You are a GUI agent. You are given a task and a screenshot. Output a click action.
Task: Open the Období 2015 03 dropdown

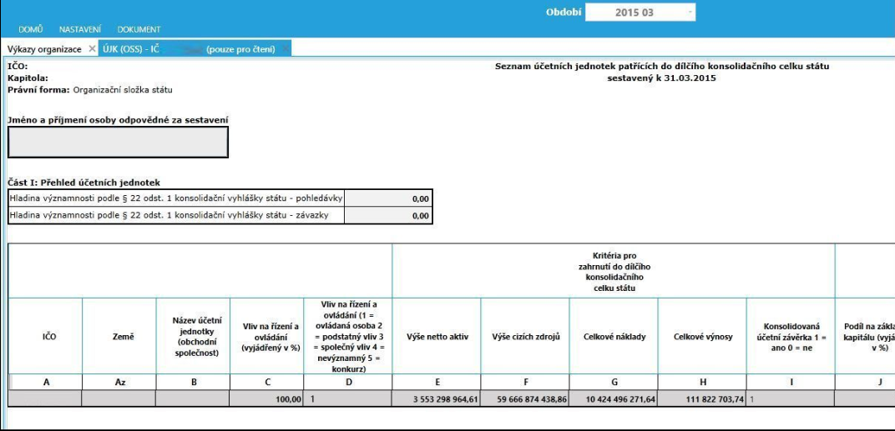[x=640, y=12]
